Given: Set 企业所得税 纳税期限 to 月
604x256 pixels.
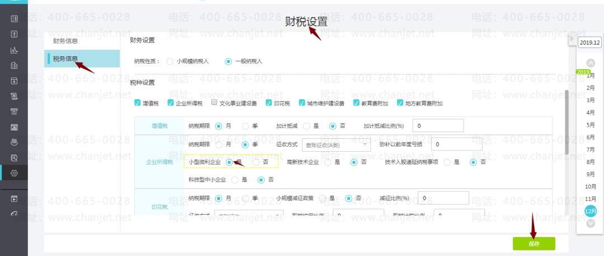Looking at the screenshot, I should 219,145.
